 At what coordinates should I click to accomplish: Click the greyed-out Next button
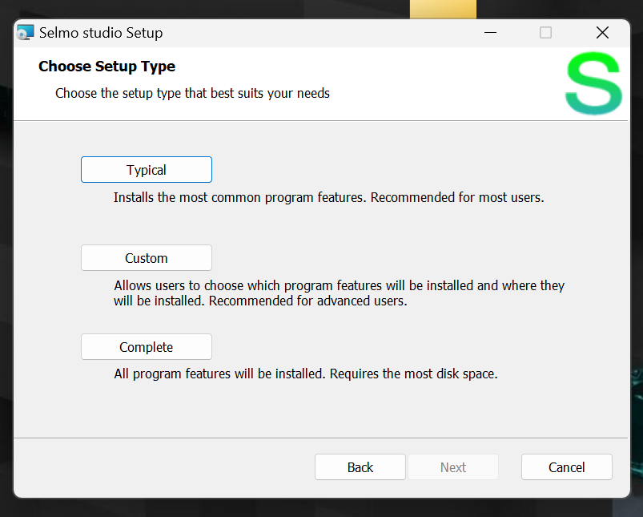[x=453, y=467]
